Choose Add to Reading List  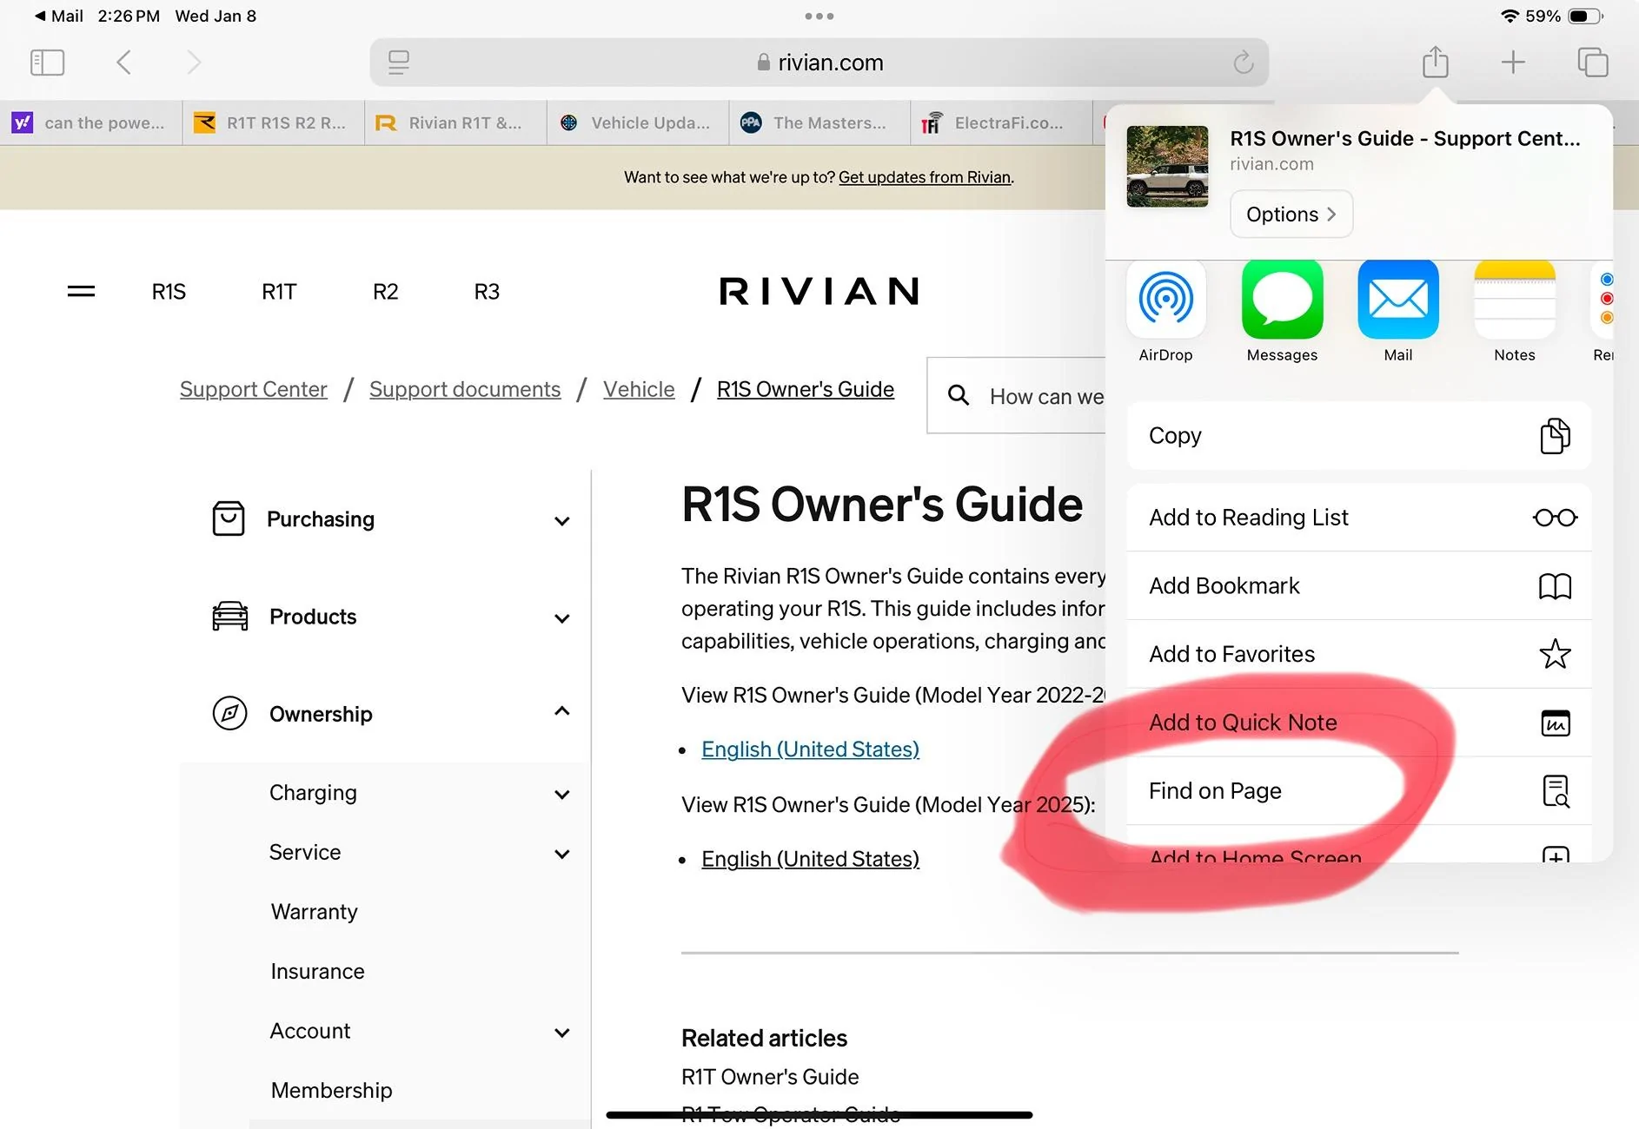click(x=1359, y=518)
